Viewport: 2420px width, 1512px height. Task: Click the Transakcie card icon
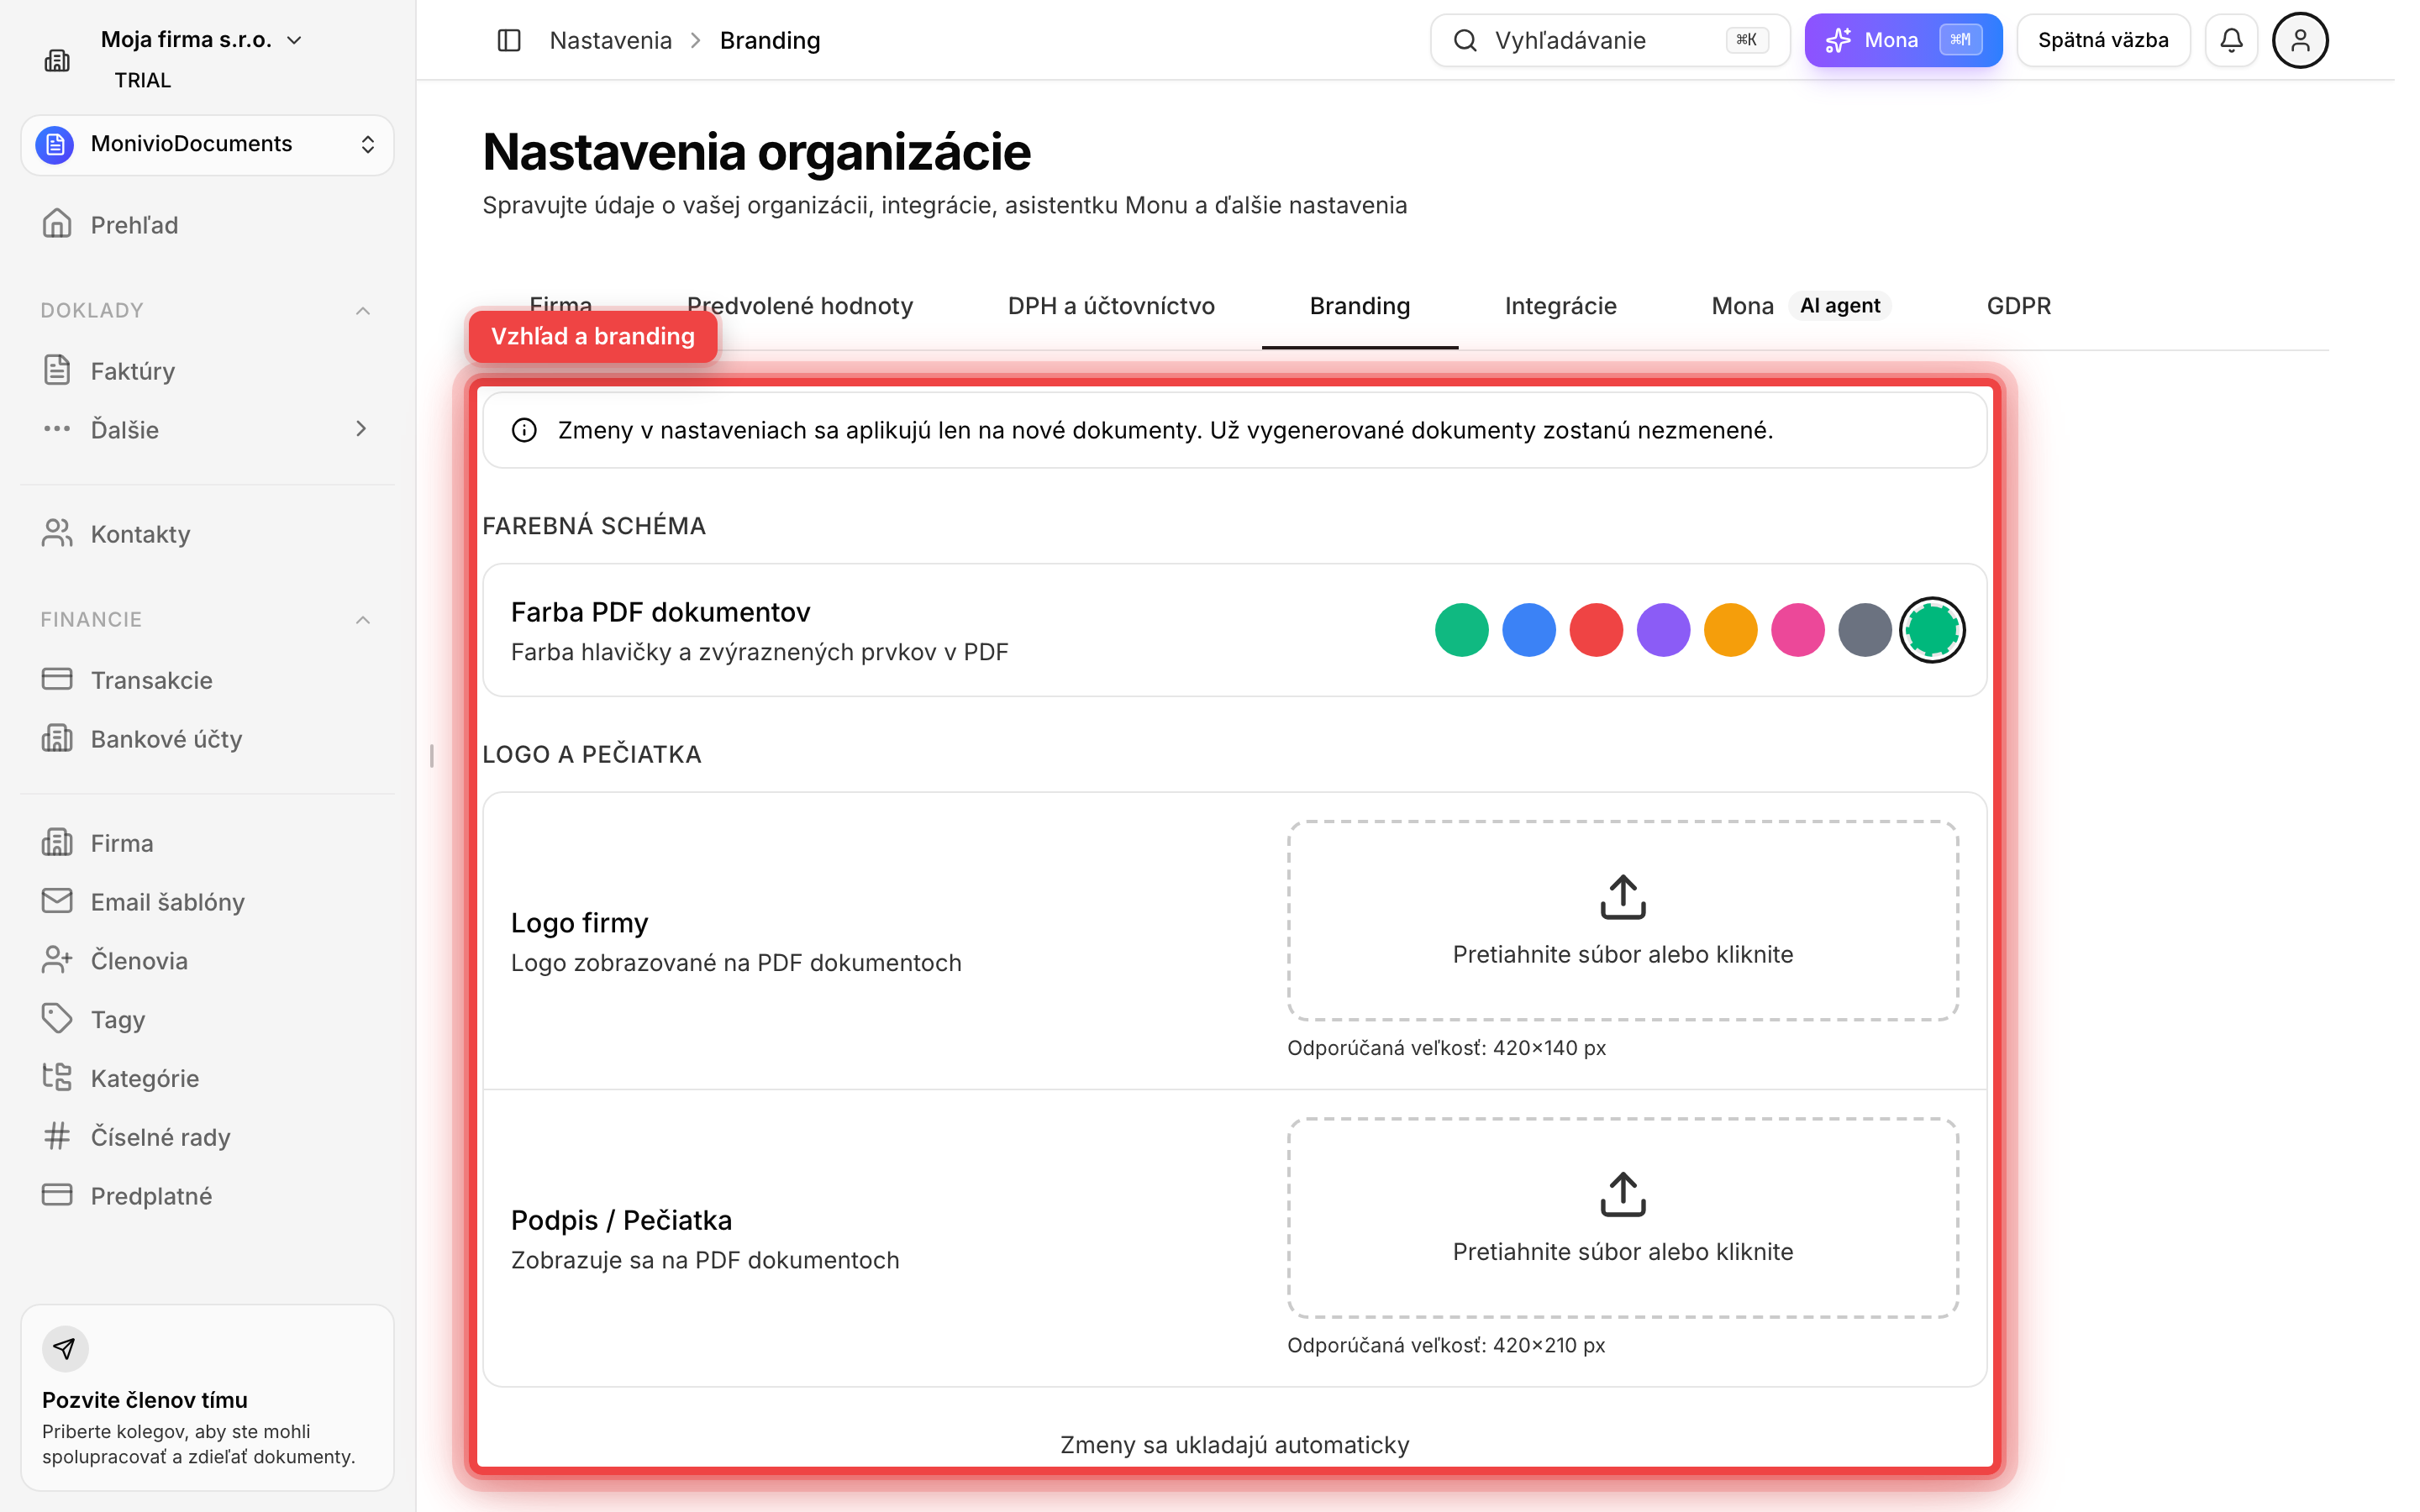point(57,679)
